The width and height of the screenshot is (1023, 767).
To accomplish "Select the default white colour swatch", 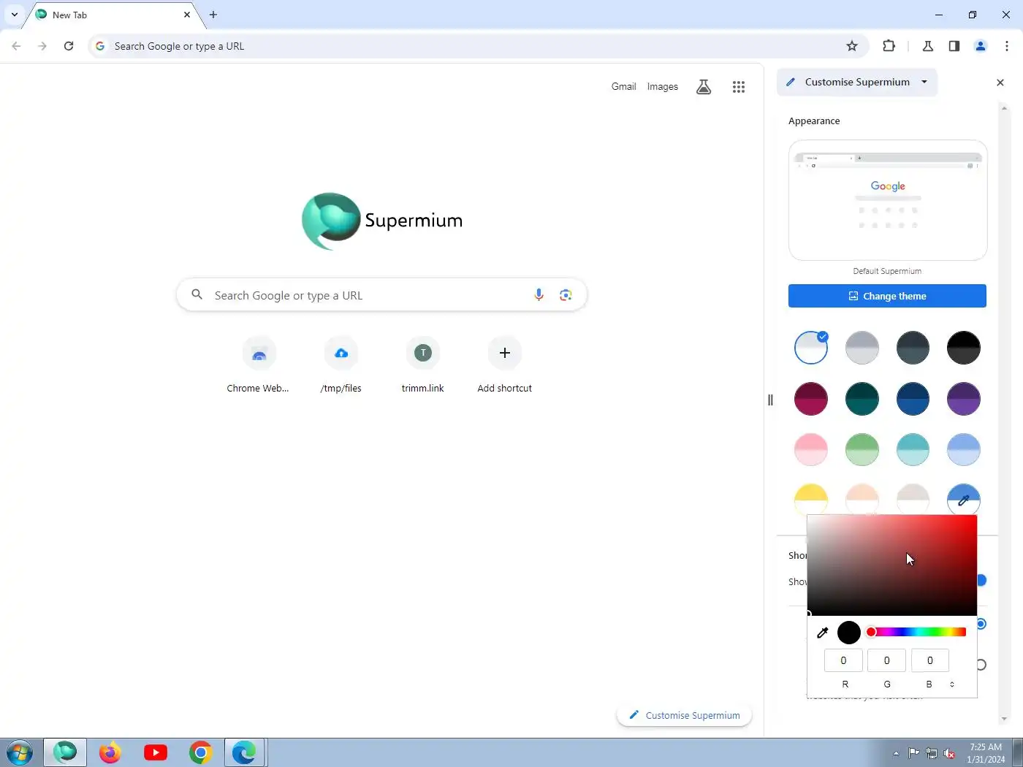I will click(811, 348).
